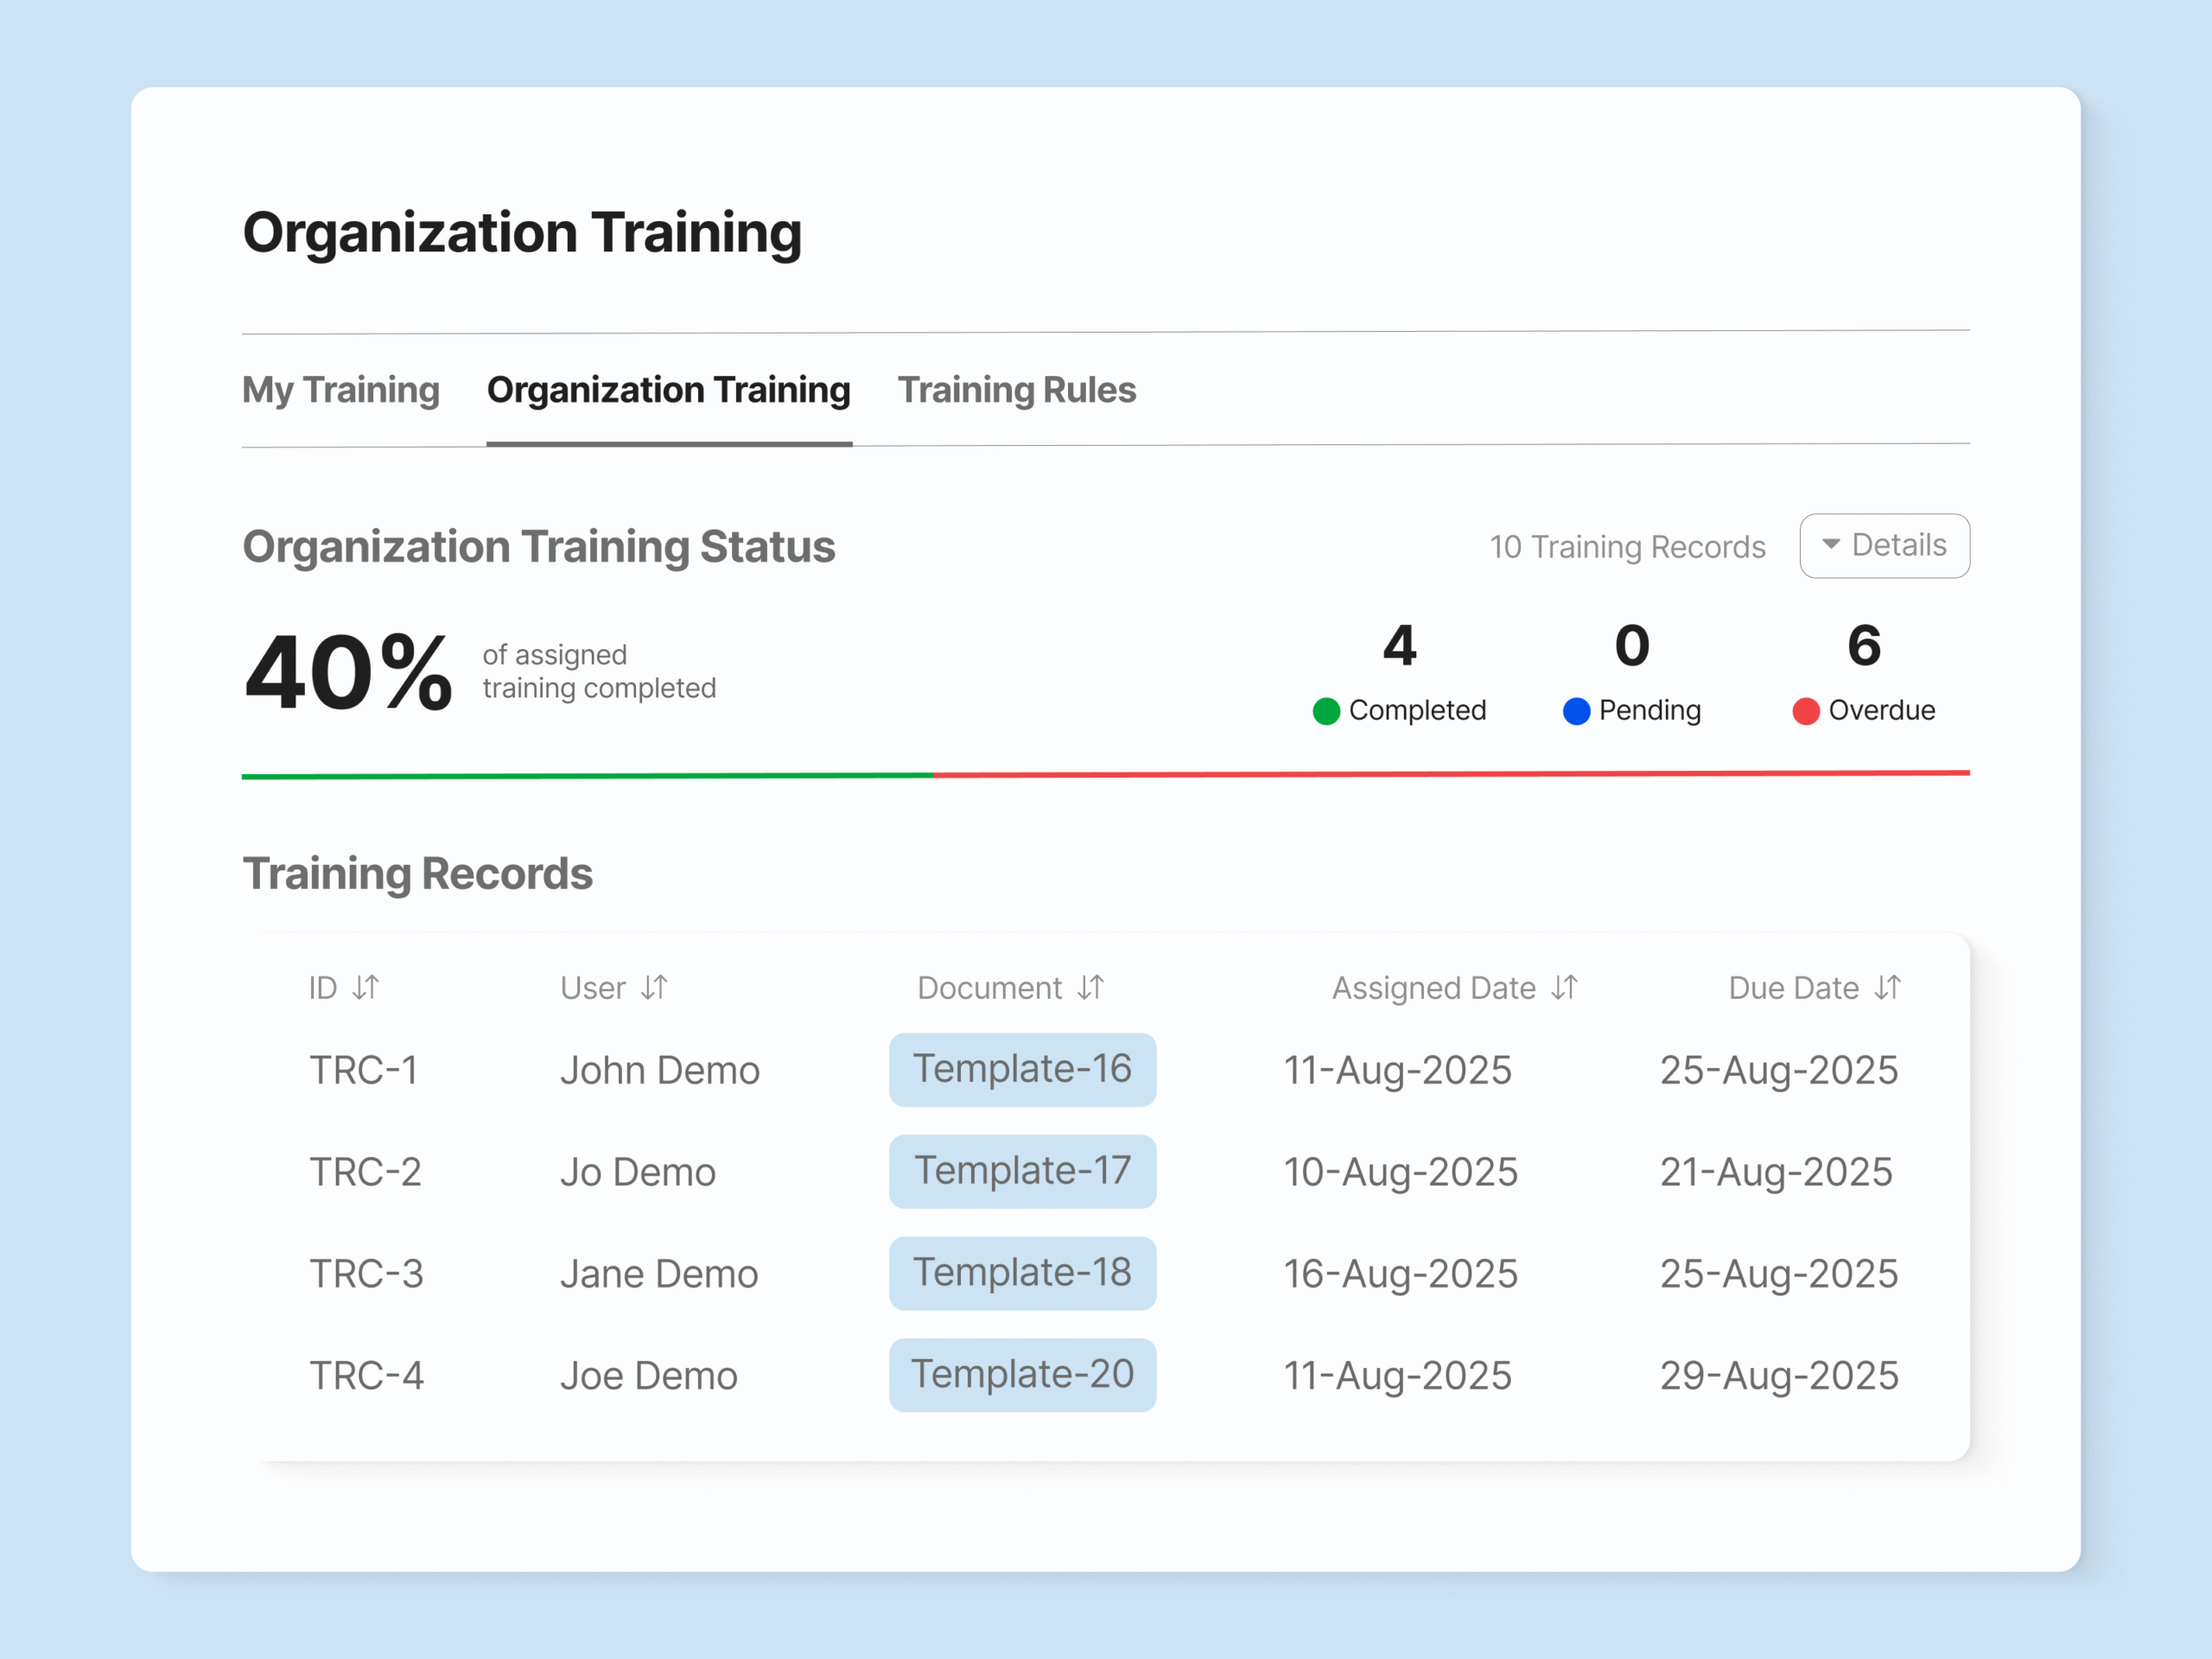Image resolution: width=2212 pixels, height=1659 pixels.
Task: Select the Organization Training tab
Action: (668, 390)
